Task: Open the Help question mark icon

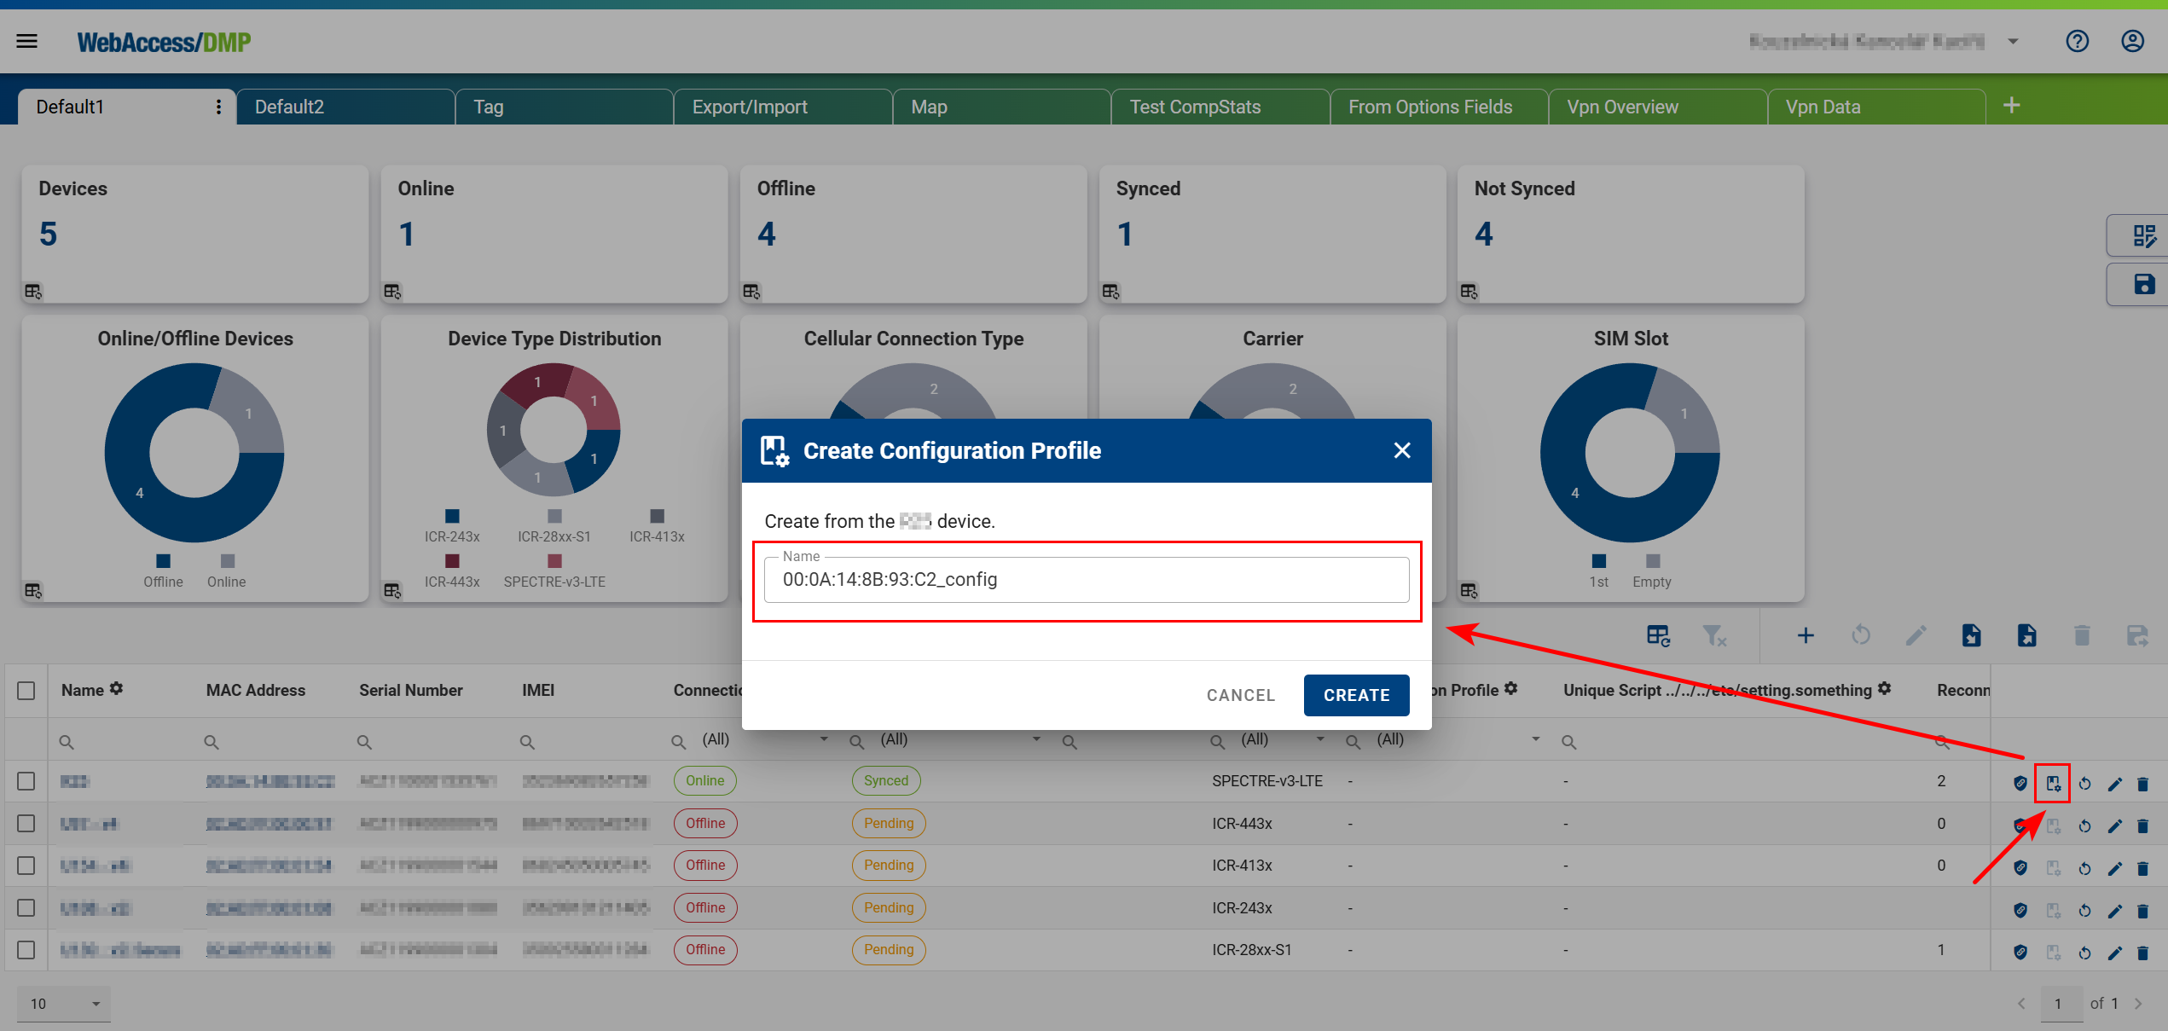Action: coord(2078,40)
